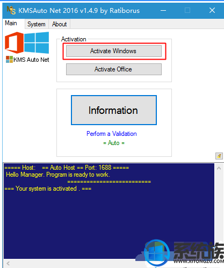
Task: Open the System tab
Action: 37,24
